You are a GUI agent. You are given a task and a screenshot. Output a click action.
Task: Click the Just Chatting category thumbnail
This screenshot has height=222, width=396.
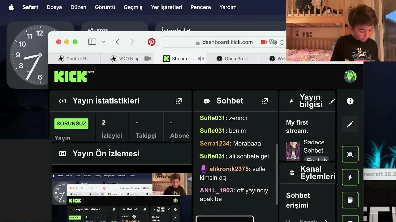[293, 151]
